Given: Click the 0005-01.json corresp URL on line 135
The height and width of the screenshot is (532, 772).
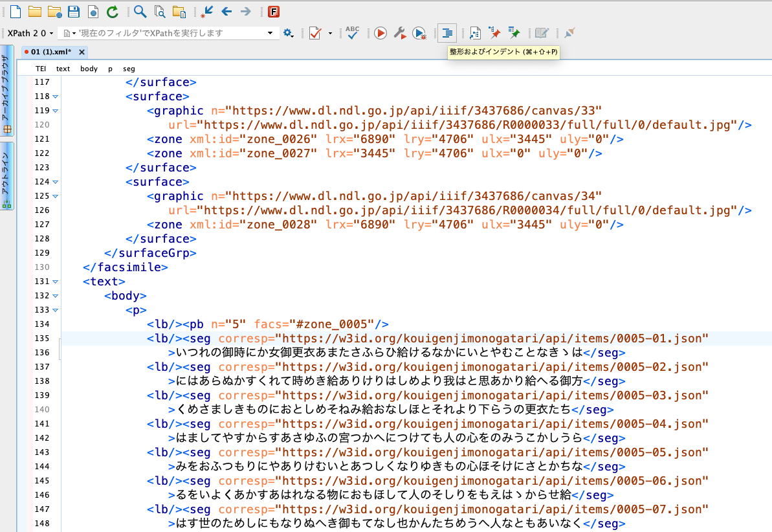Looking at the screenshot, I should click(492, 338).
